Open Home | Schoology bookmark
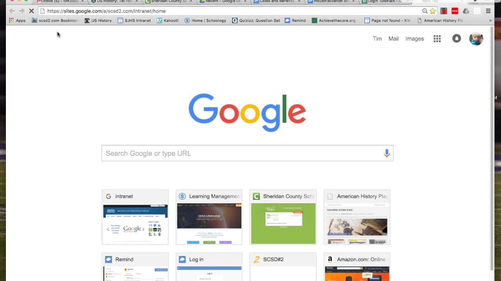Viewport: 501px width, 281px height. point(205,20)
